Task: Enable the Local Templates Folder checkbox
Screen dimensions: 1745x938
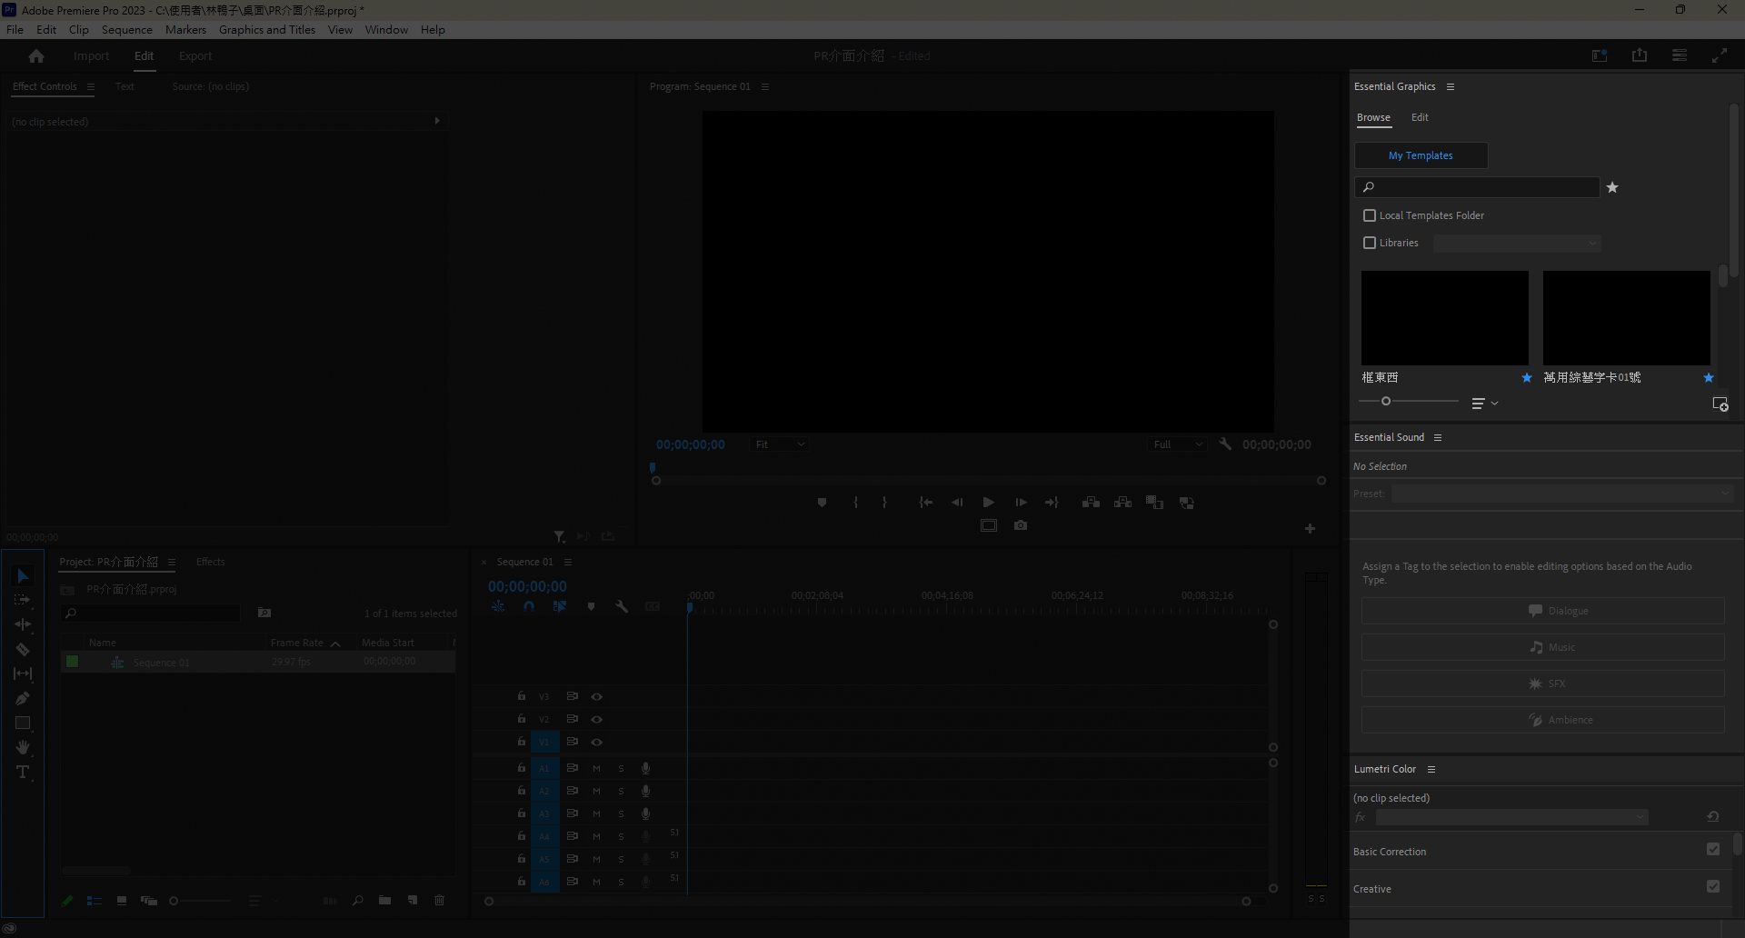Action: 1370,215
